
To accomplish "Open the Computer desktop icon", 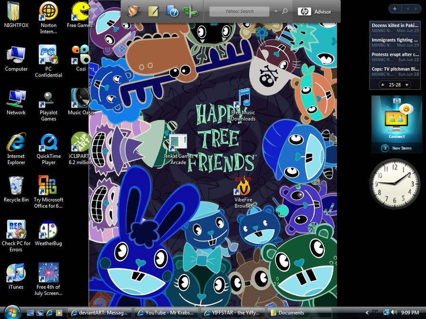I will click(x=16, y=59).
